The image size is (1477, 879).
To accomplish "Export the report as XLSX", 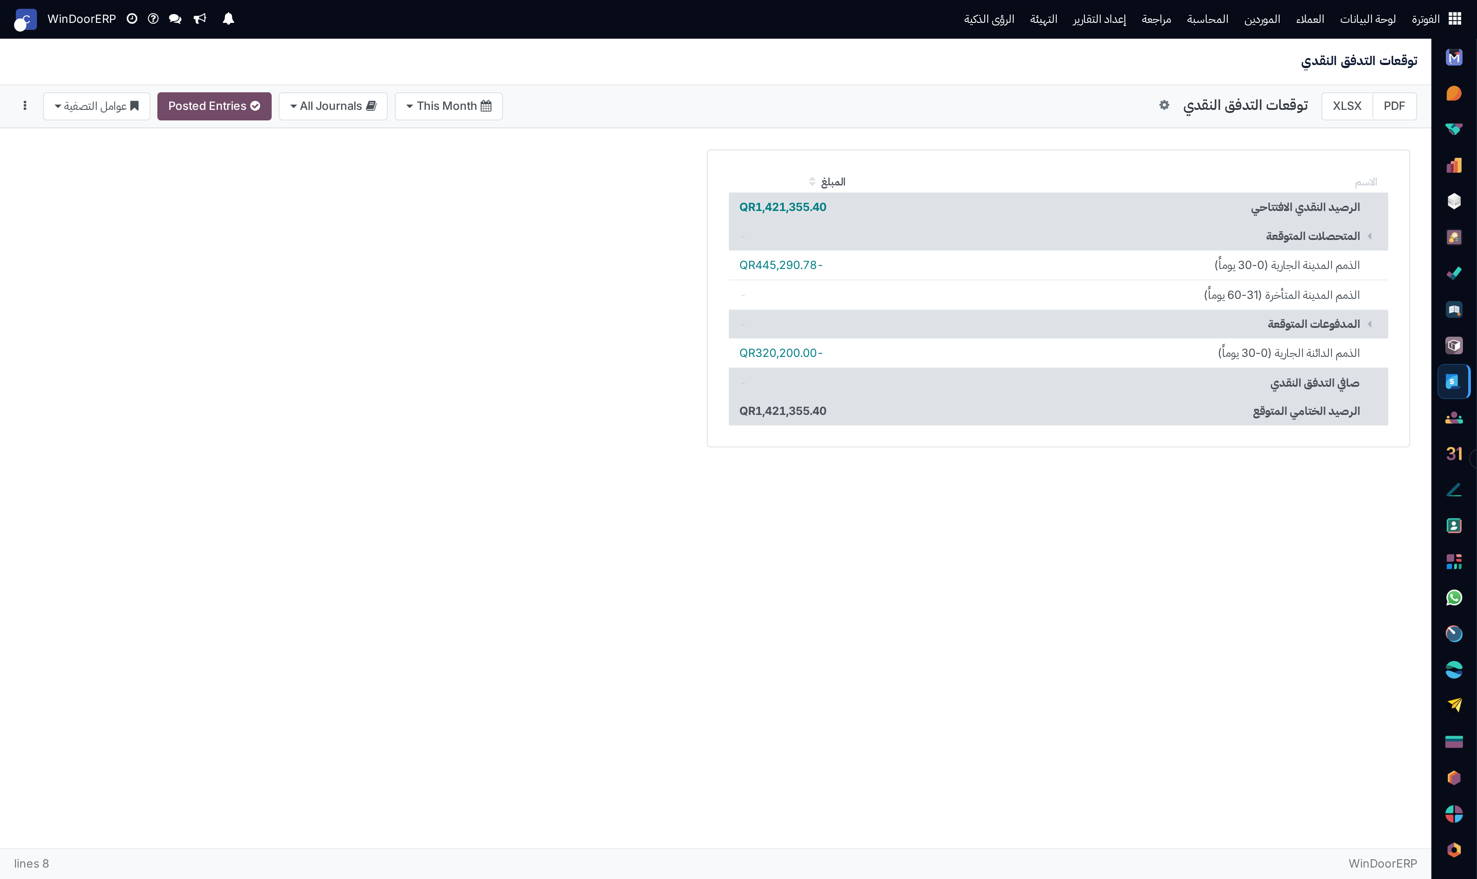I will (1346, 106).
